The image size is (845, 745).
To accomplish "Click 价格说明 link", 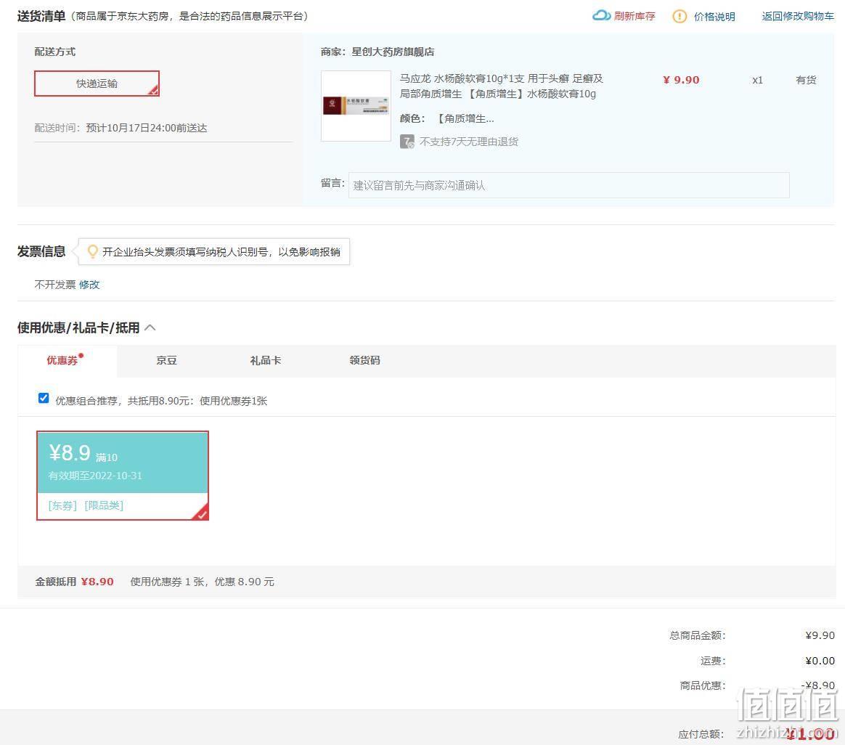I will 714,17.
